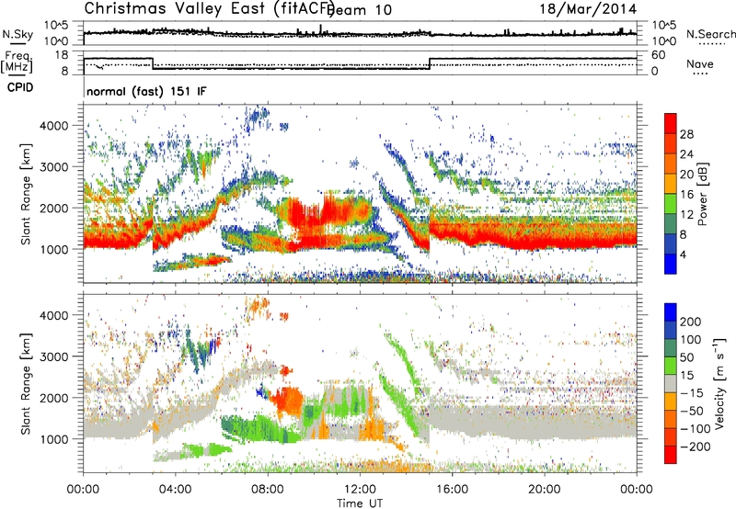
Task: Click the '4' tick on the power scale
Action: click(683, 255)
